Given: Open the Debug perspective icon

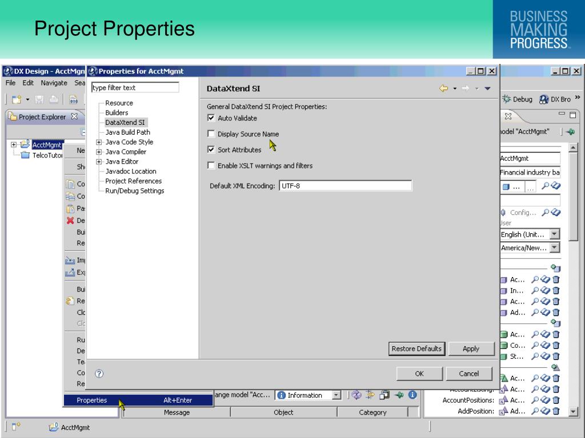Looking at the screenshot, I should point(506,99).
